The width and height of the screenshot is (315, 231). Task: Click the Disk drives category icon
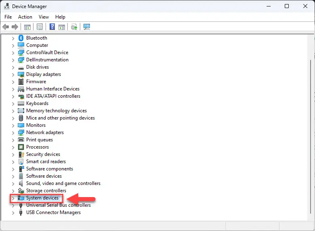(21, 68)
